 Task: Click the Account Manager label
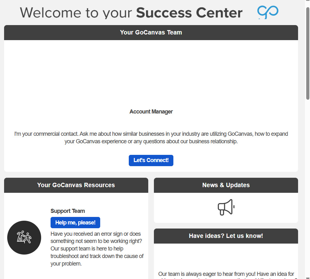151,112
